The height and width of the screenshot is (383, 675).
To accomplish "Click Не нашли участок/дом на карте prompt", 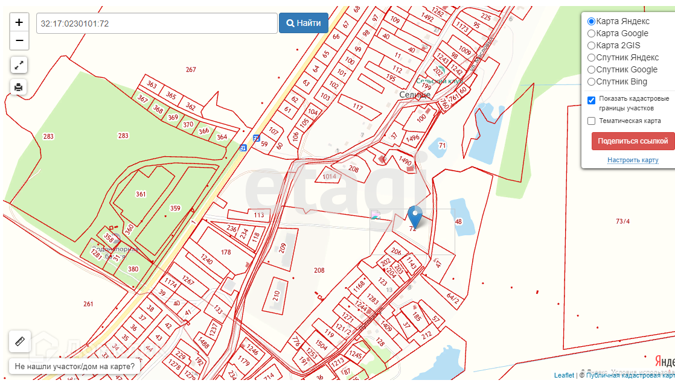I will click(x=74, y=366).
